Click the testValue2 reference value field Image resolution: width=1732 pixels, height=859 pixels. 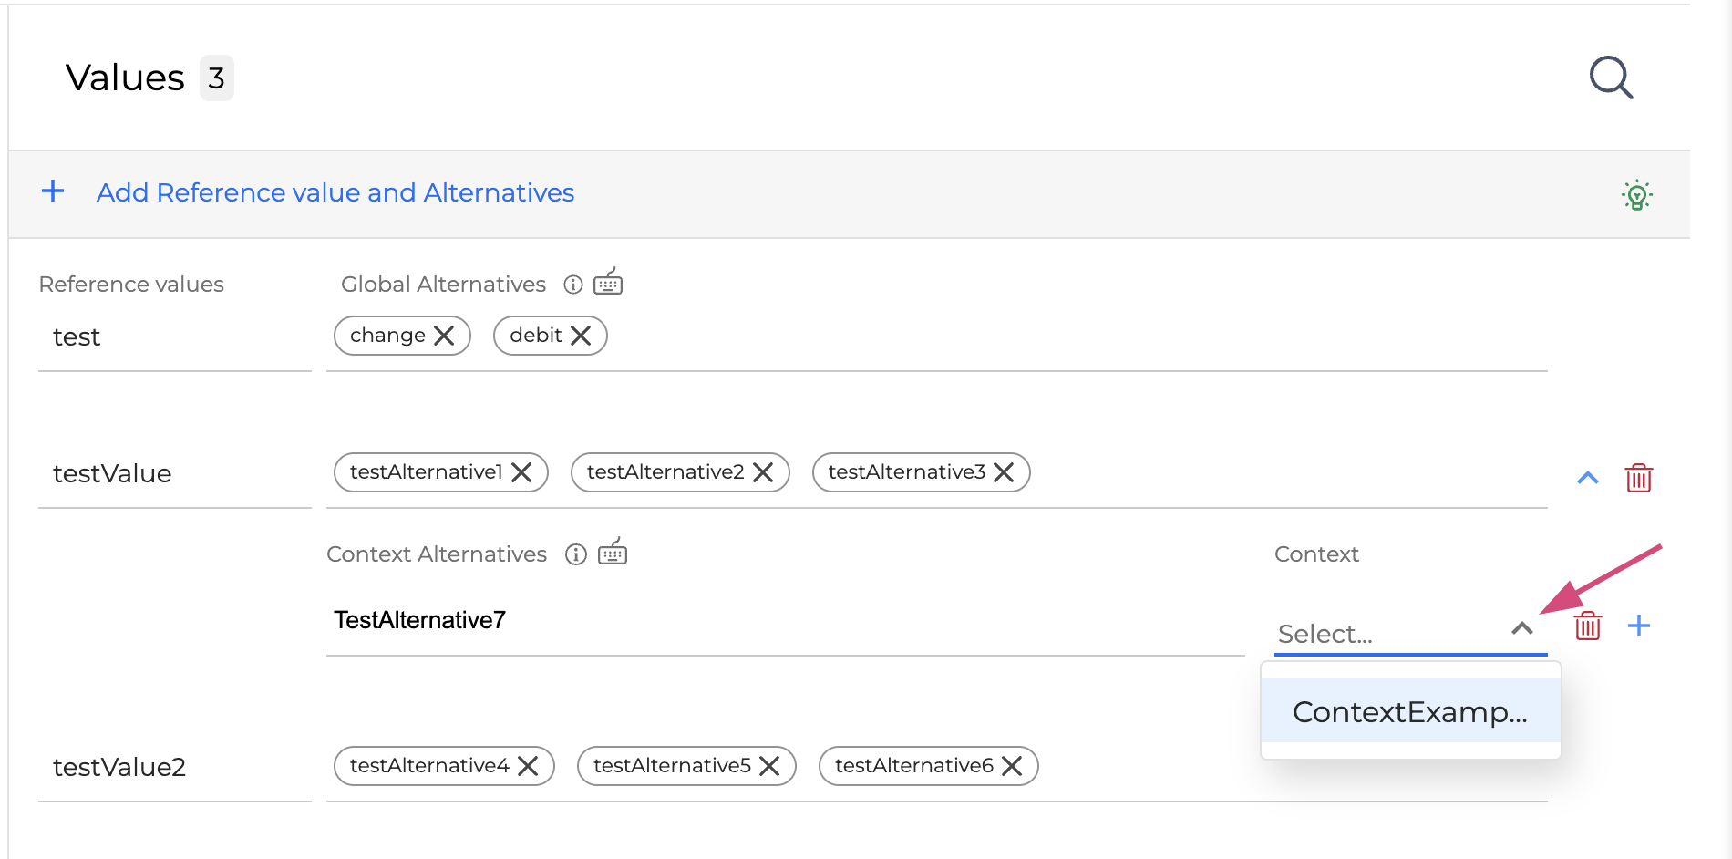173,767
